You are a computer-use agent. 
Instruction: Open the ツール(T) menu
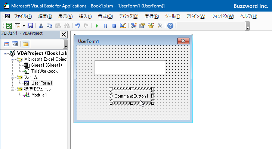(x=173, y=16)
